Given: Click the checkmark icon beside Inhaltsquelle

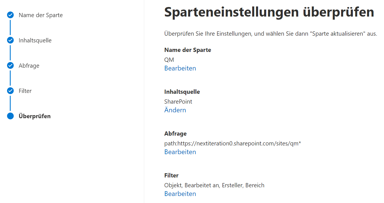Looking at the screenshot, I should (10, 40).
